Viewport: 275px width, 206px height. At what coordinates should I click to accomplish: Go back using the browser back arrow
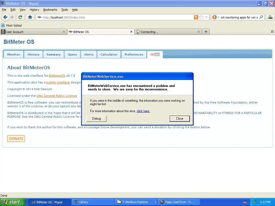[x=5, y=17]
